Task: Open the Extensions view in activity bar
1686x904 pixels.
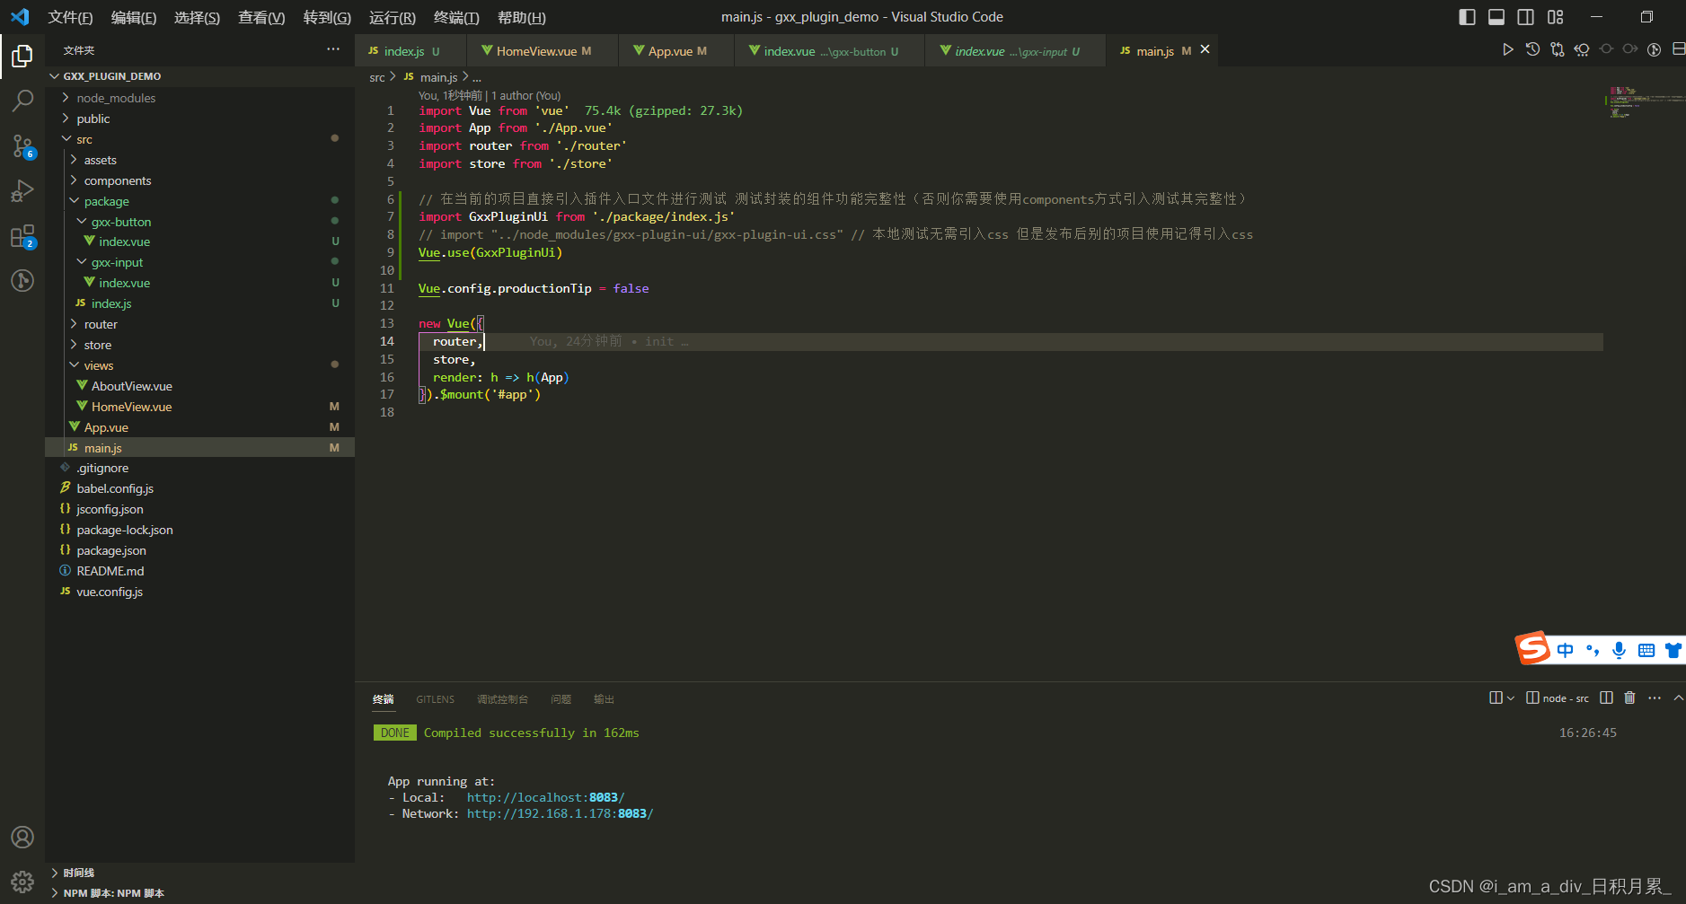Action: [22, 236]
